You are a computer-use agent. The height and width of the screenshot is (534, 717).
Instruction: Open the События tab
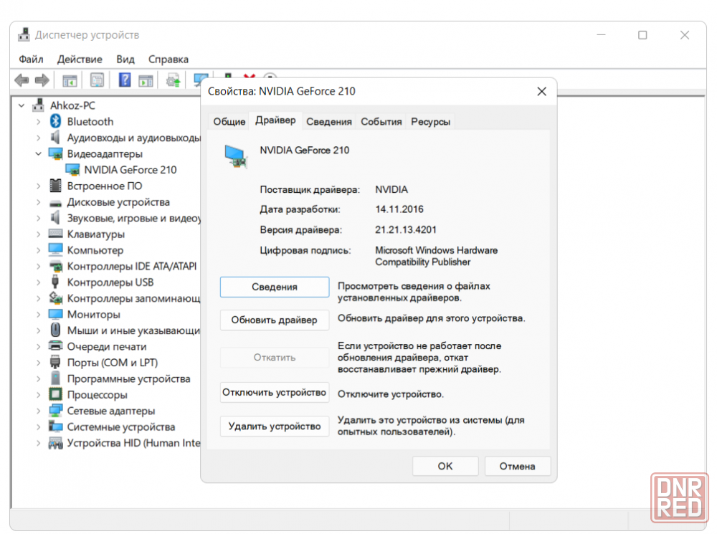[x=381, y=122]
